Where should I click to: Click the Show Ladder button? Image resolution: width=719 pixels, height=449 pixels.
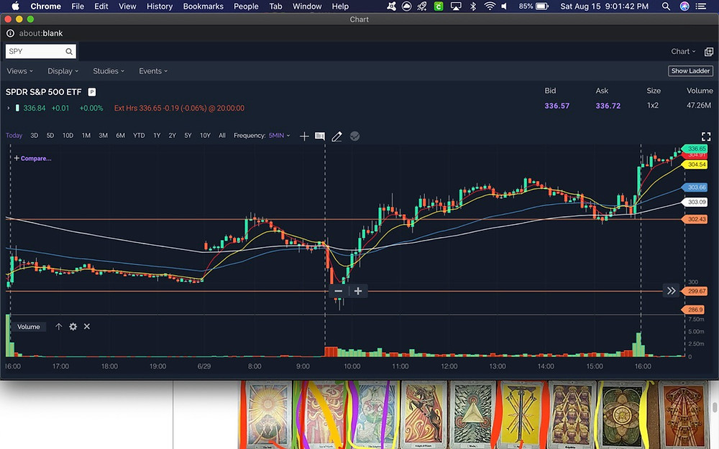point(690,71)
